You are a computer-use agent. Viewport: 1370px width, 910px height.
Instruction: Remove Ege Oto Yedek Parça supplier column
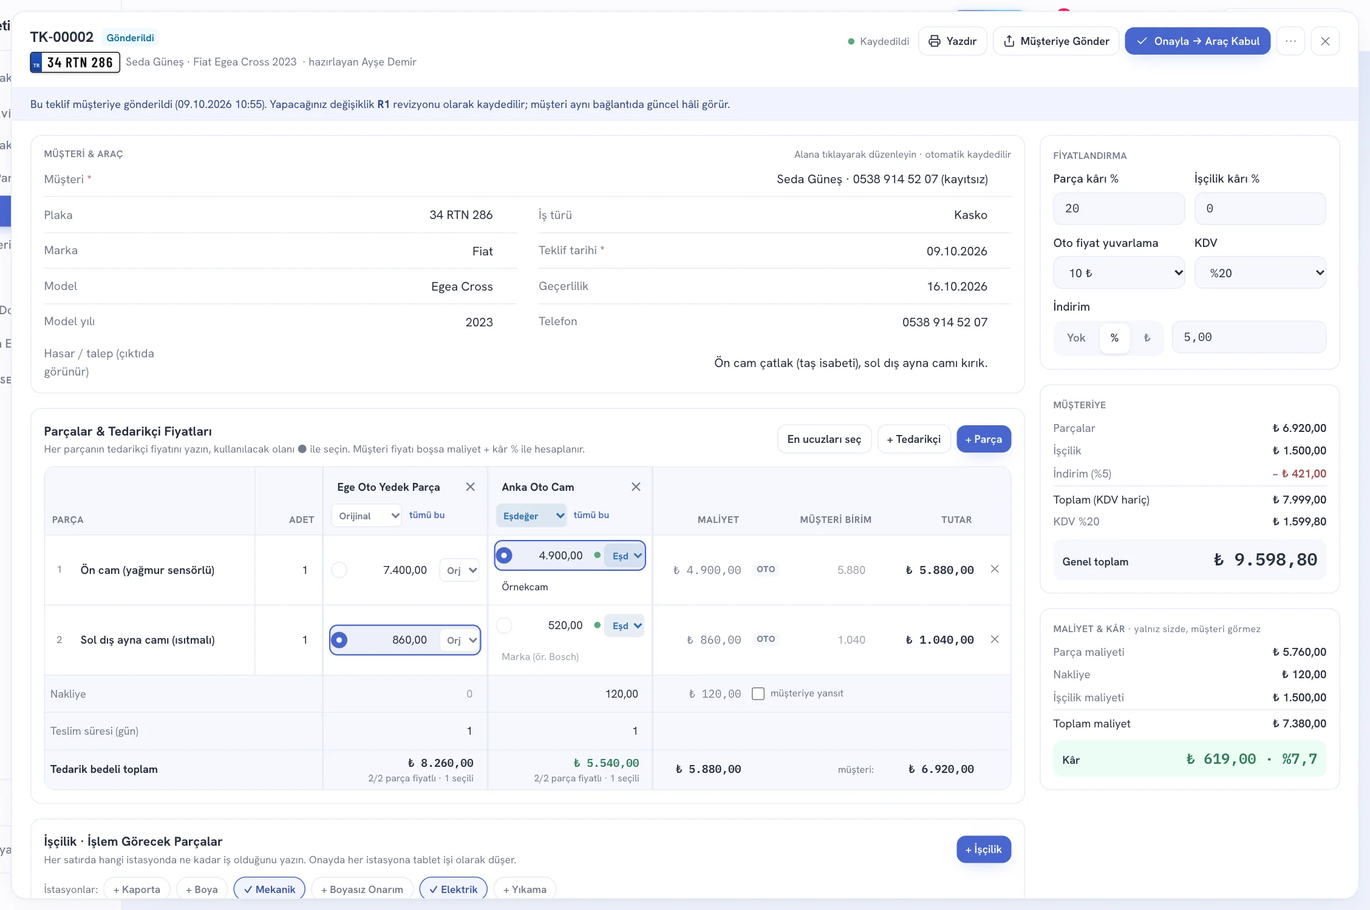(470, 487)
